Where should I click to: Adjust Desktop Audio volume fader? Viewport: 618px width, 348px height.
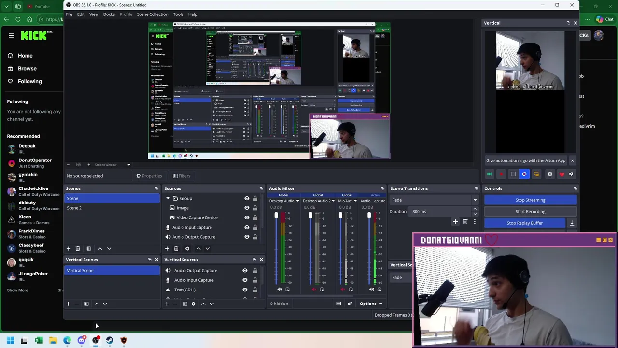(276, 216)
